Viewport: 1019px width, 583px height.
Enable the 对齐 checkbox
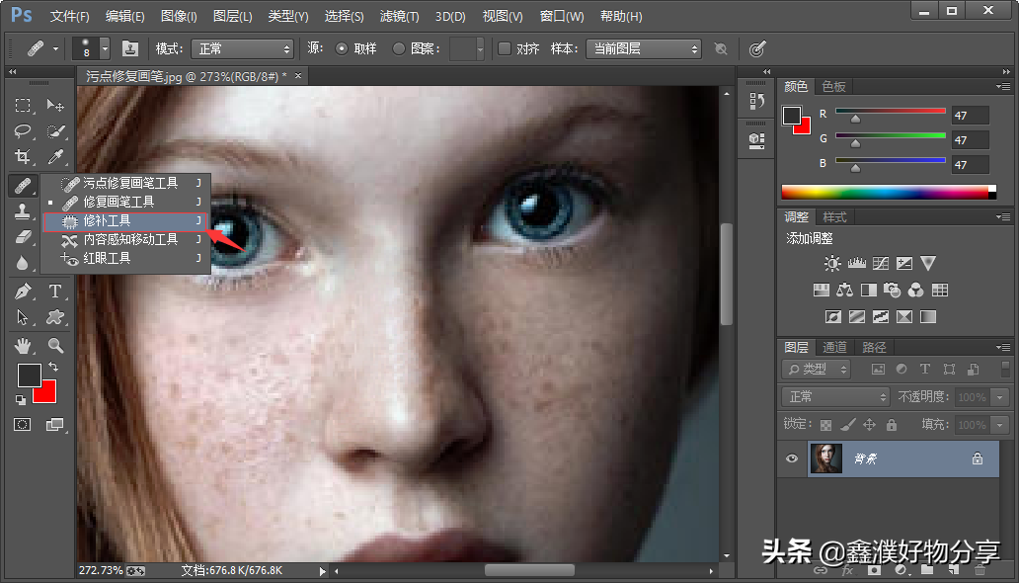[505, 48]
